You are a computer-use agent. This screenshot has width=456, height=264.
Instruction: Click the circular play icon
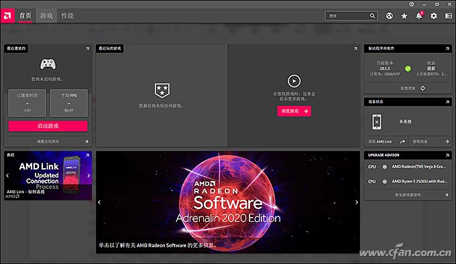click(x=294, y=81)
